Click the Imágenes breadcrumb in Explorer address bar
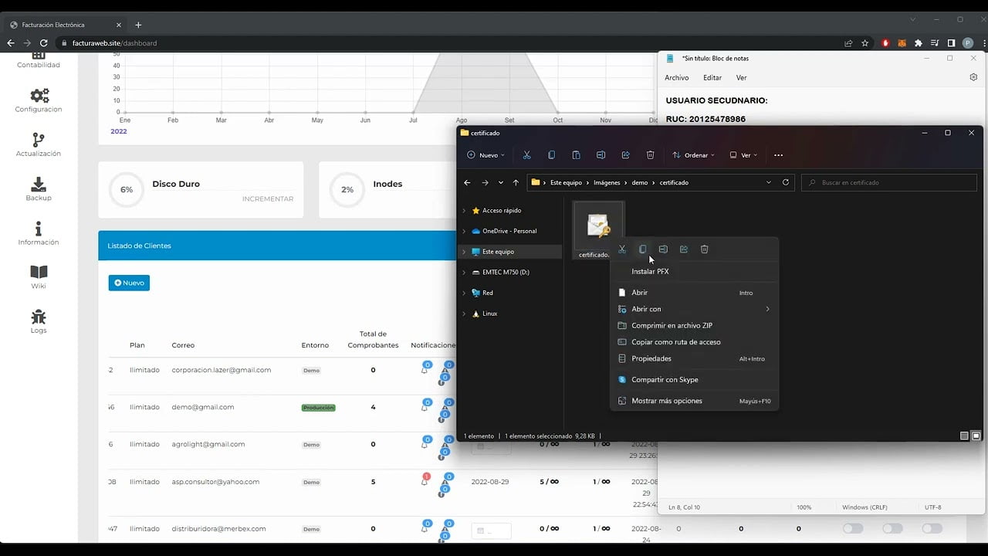The image size is (988, 556). coord(607,183)
